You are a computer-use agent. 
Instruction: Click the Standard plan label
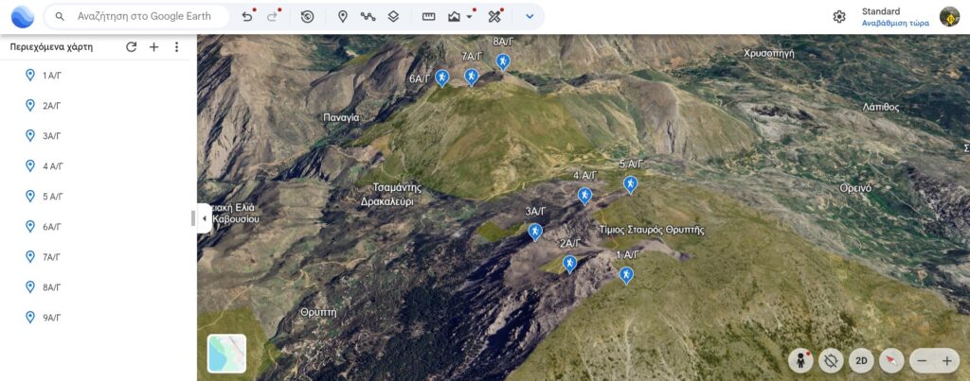(x=881, y=11)
